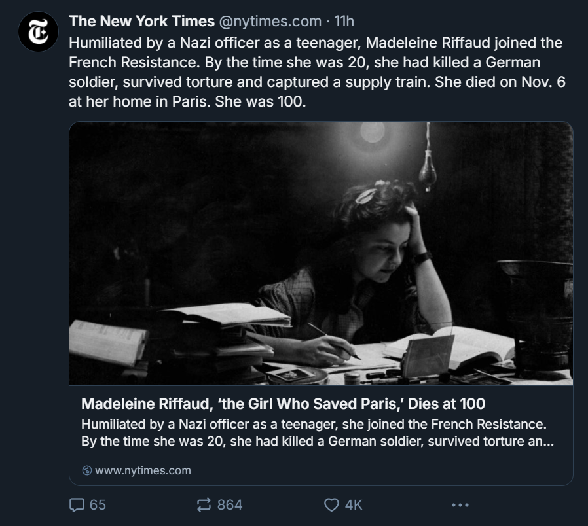
Task: Click the @nytimes.com handle
Action: click(x=269, y=21)
